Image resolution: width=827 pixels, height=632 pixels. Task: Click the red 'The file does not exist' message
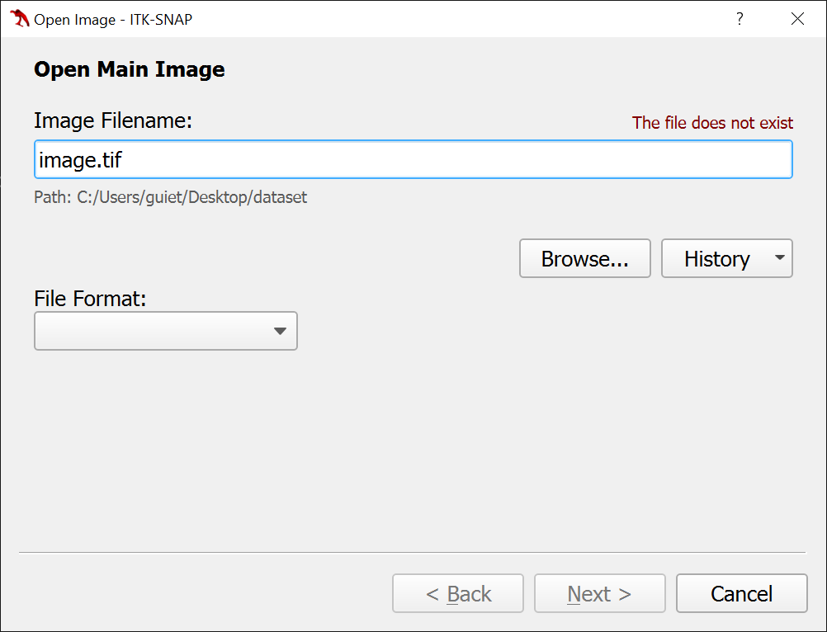click(x=712, y=123)
